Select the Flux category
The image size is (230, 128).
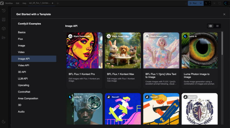click(34, 39)
